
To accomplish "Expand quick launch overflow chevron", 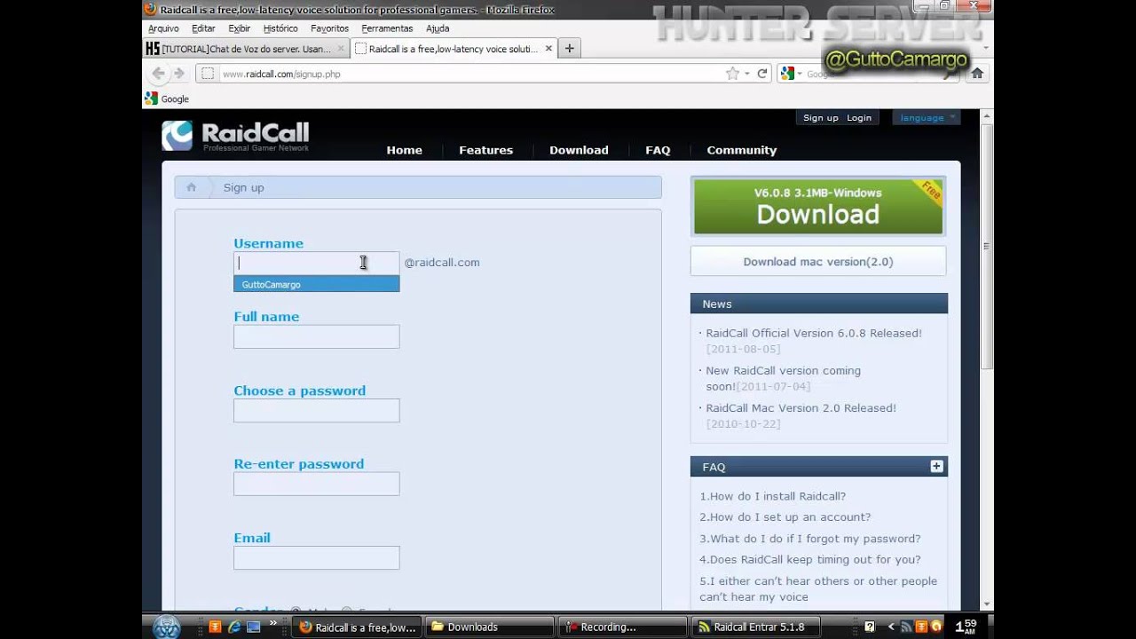I will (x=274, y=624).
